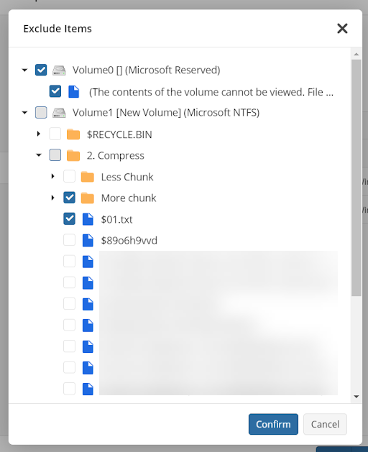
Task: Expand the $RECYCLE.BIN folder
Action: coord(39,134)
